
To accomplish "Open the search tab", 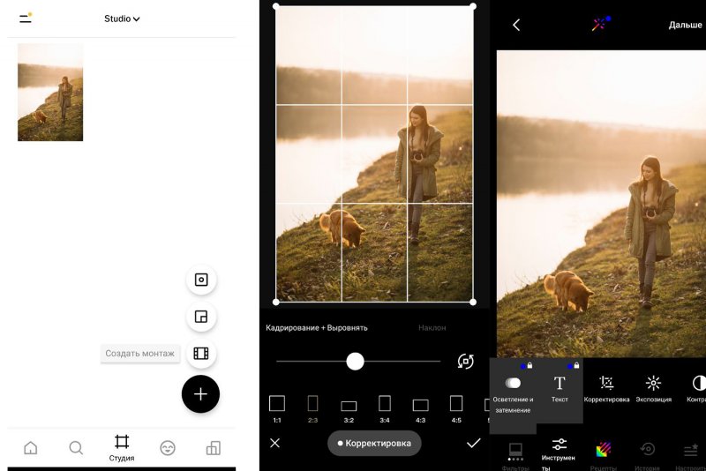I will (76, 448).
